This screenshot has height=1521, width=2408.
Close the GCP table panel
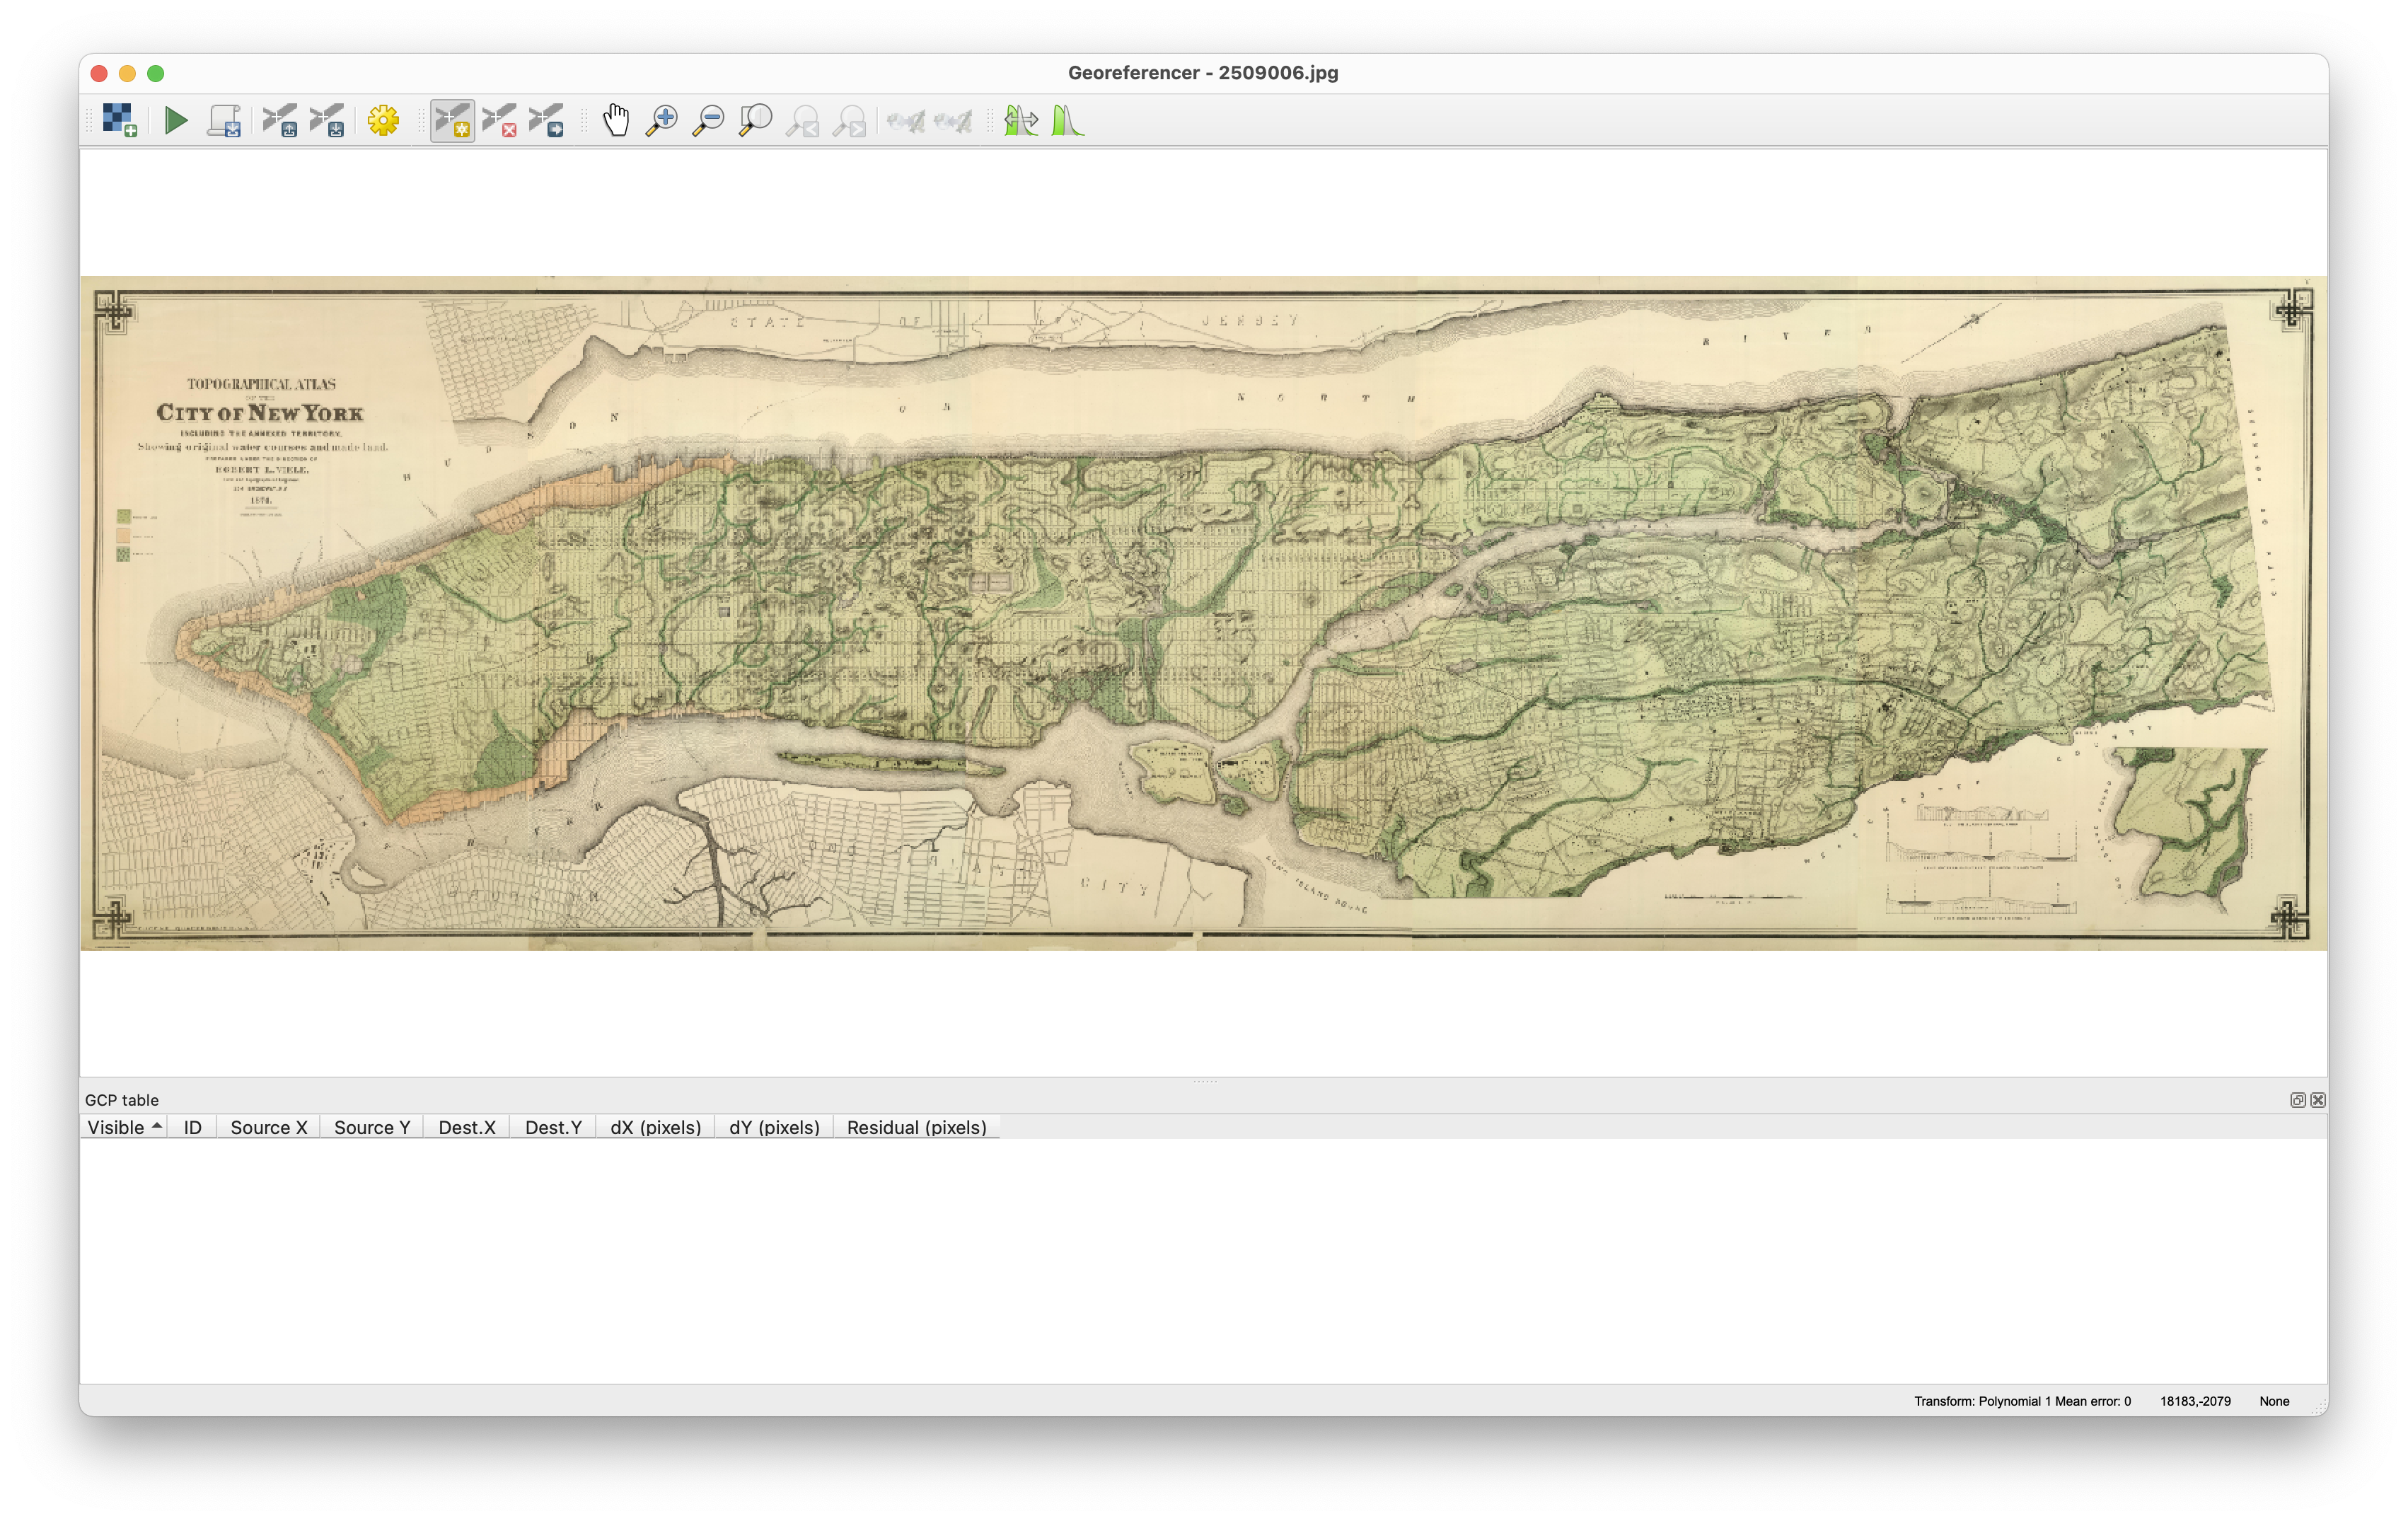pos(2317,1100)
